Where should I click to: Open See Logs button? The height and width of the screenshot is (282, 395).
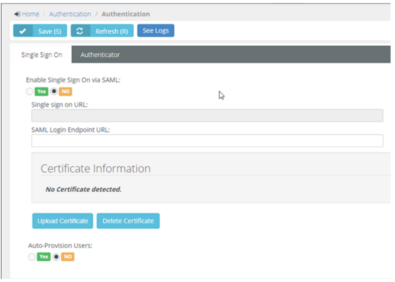[x=156, y=30]
